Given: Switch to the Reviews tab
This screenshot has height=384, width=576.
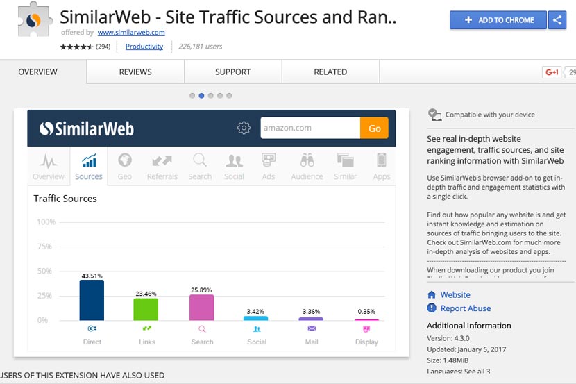Looking at the screenshot, I should click(x=135, y=72).
